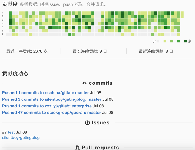Open the zxzllyj/gitlab enterprise push entry
This screenshot has height=150, width=195.
tap(47, 106)
